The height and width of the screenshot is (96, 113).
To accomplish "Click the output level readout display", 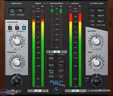I will click(76, 91).
